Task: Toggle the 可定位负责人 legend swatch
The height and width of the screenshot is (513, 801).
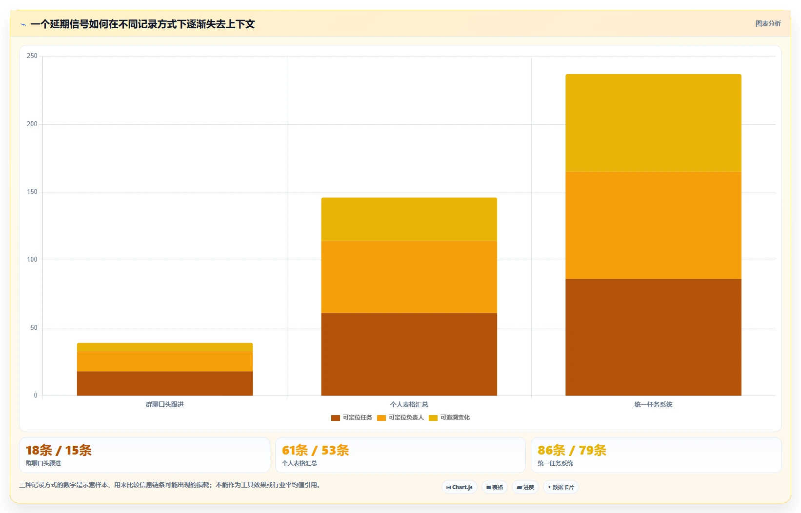Action: click(381, 418)
